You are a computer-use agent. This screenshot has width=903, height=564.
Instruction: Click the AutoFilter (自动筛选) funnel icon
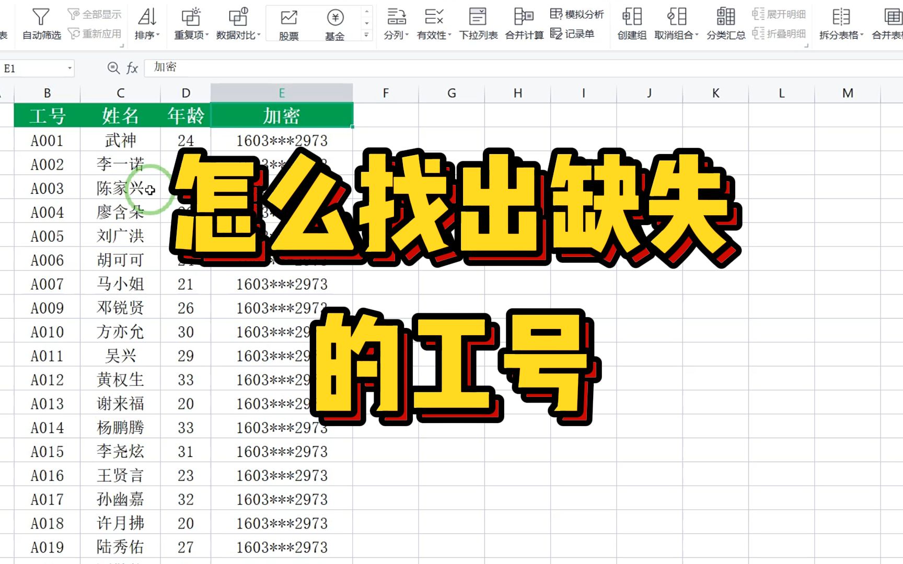(x=41, y=17)
